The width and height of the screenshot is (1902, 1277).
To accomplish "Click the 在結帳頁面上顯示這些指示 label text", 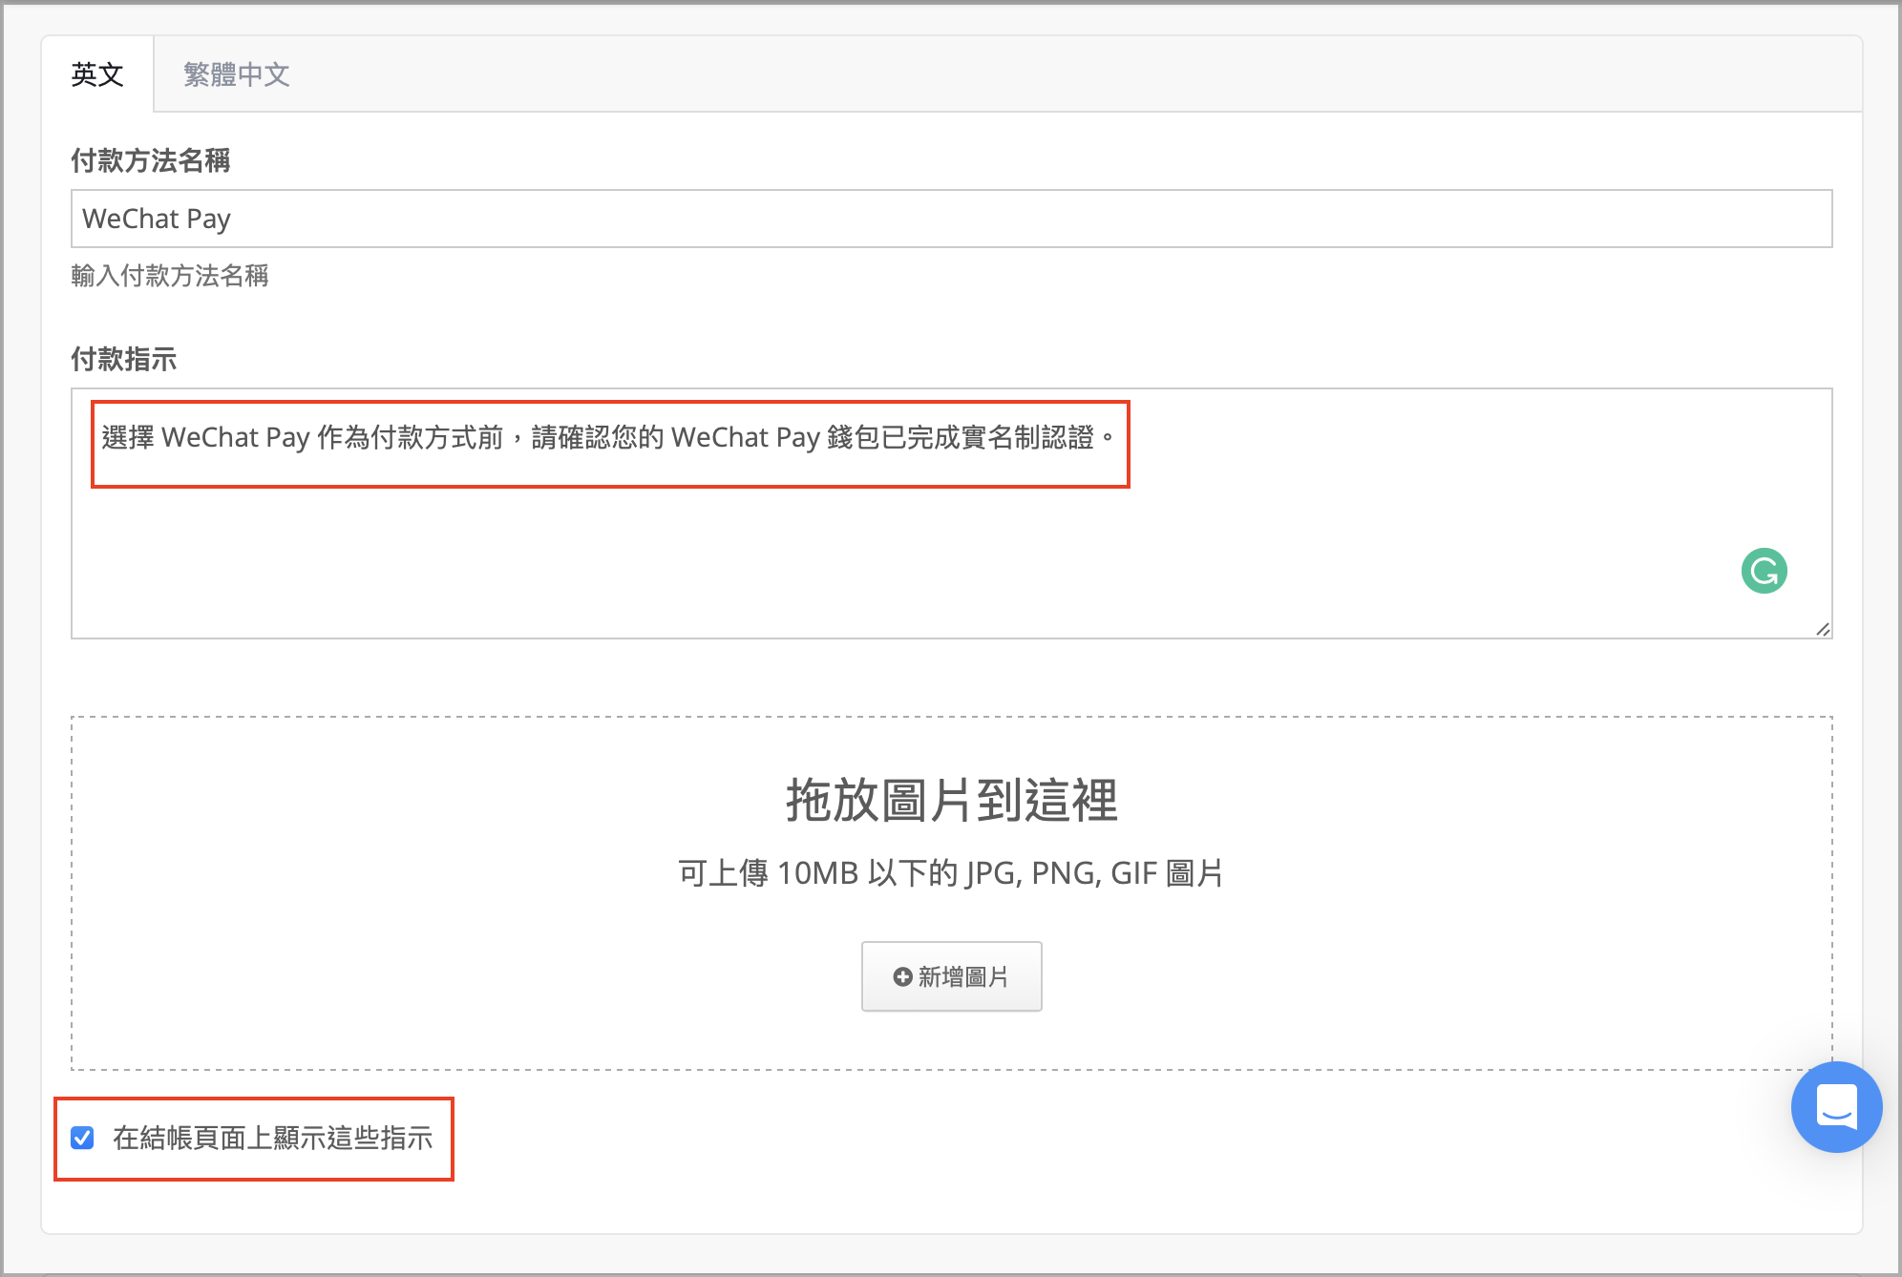I will (x=273, y=1138).
